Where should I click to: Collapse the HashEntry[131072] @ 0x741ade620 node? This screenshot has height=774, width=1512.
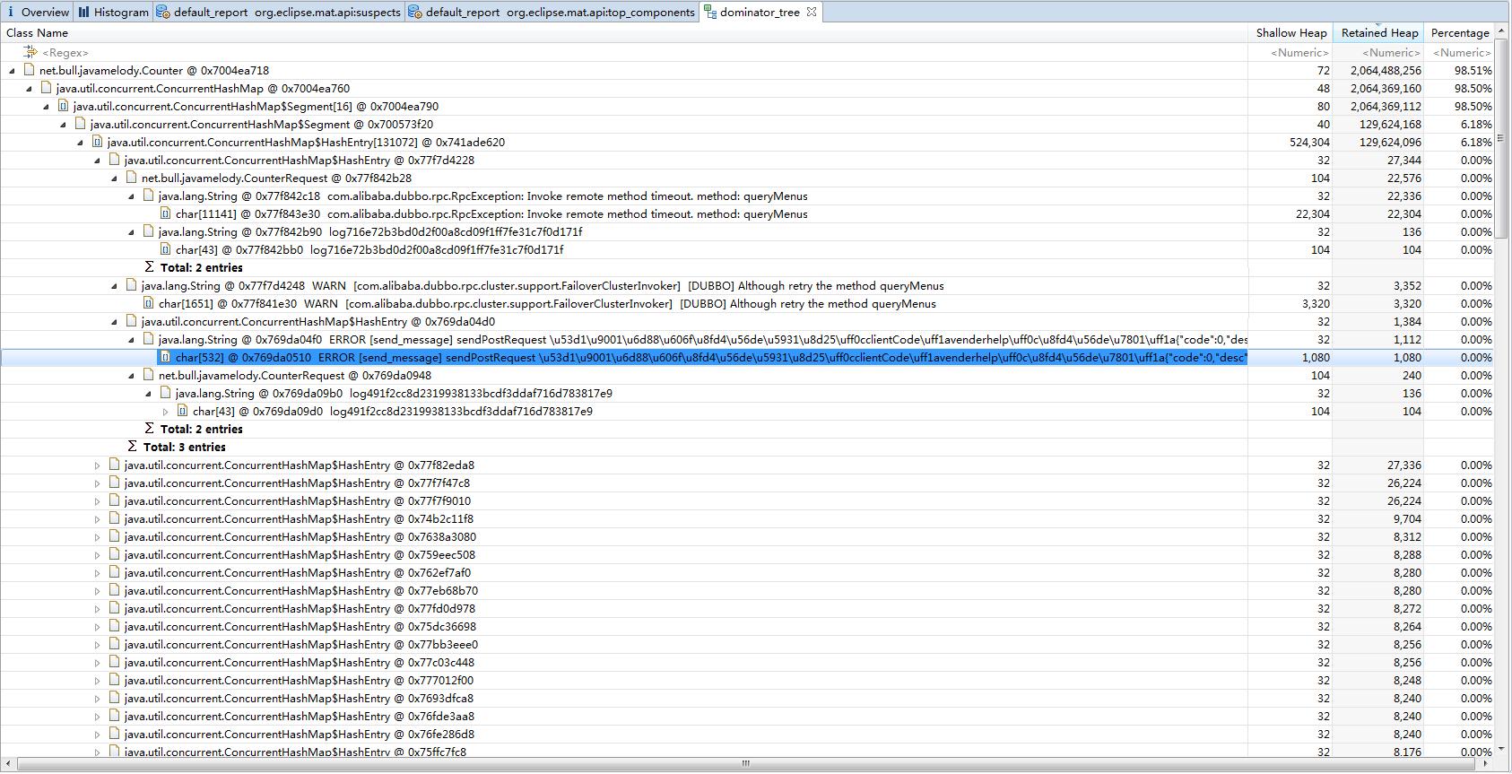(x=81, y=142)
